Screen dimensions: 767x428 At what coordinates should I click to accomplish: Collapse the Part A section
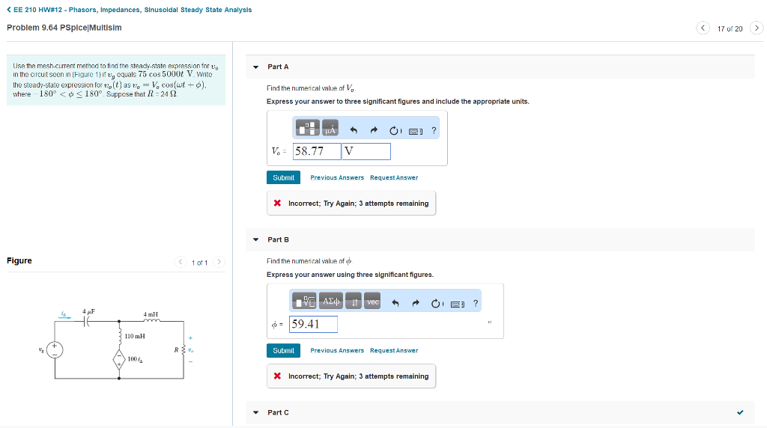[256, 67]
